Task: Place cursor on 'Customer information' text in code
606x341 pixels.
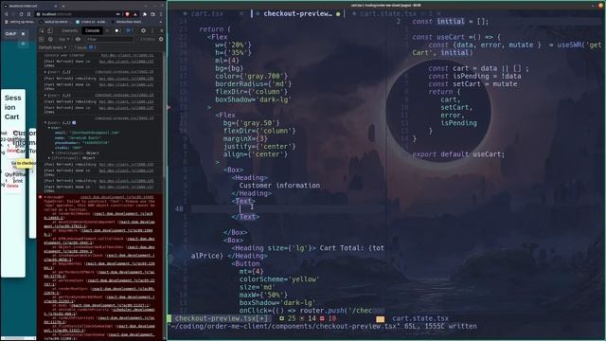Action: click(x=279, y=186)
